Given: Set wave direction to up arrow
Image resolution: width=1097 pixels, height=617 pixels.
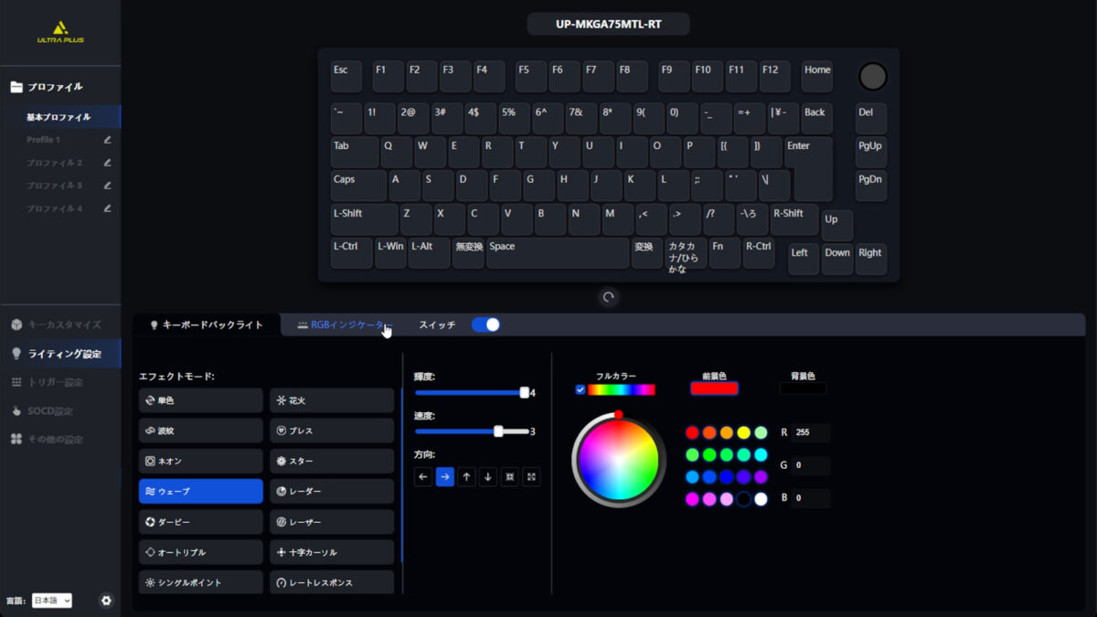Looking at the screenshot, I should click(x=466, y=476).
